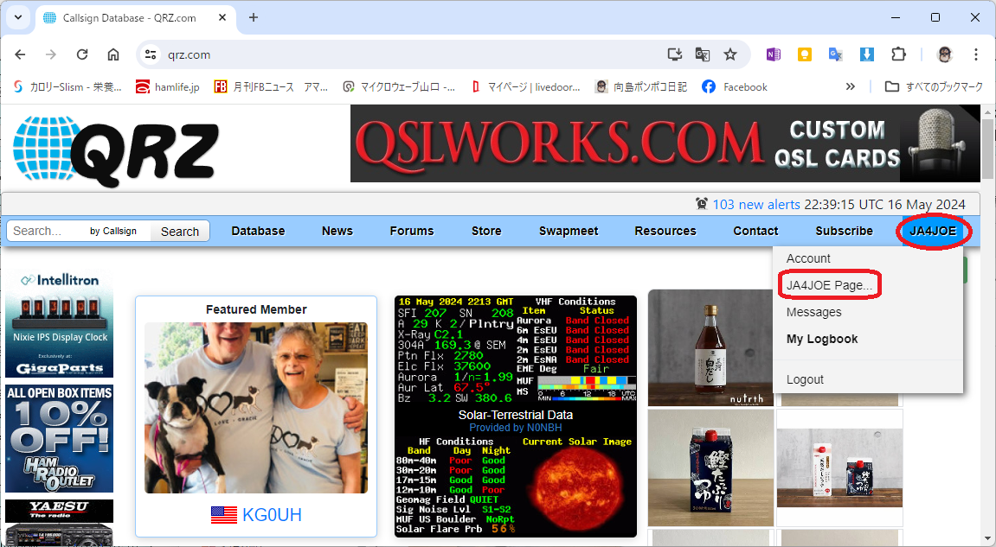The height and width of the screenshot is (547, 996).
Task: Click the blue carton product image
Action: point(710,467)
